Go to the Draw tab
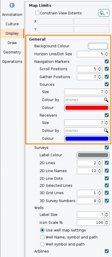Viewport: 112px width, 257px height. point(12,43)
